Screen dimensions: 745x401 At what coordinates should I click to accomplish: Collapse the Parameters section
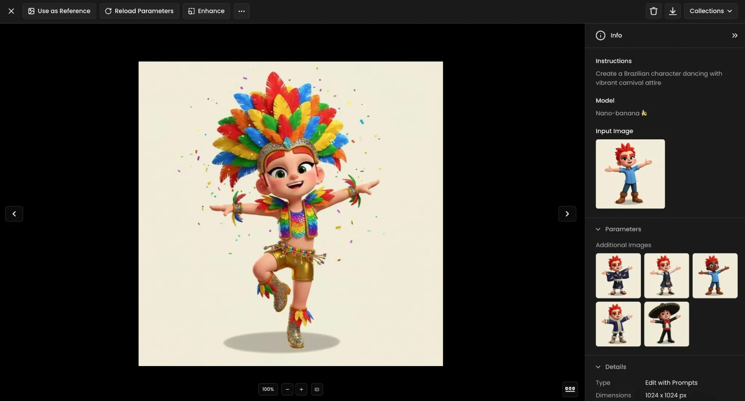tap(598, 229)
